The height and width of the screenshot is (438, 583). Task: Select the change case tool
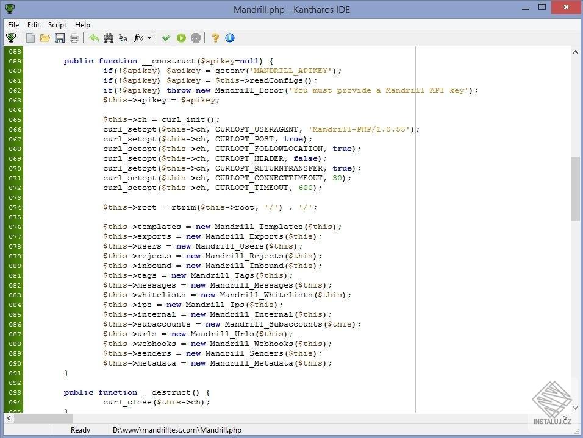pyautogui.click(x=123, y=38)
